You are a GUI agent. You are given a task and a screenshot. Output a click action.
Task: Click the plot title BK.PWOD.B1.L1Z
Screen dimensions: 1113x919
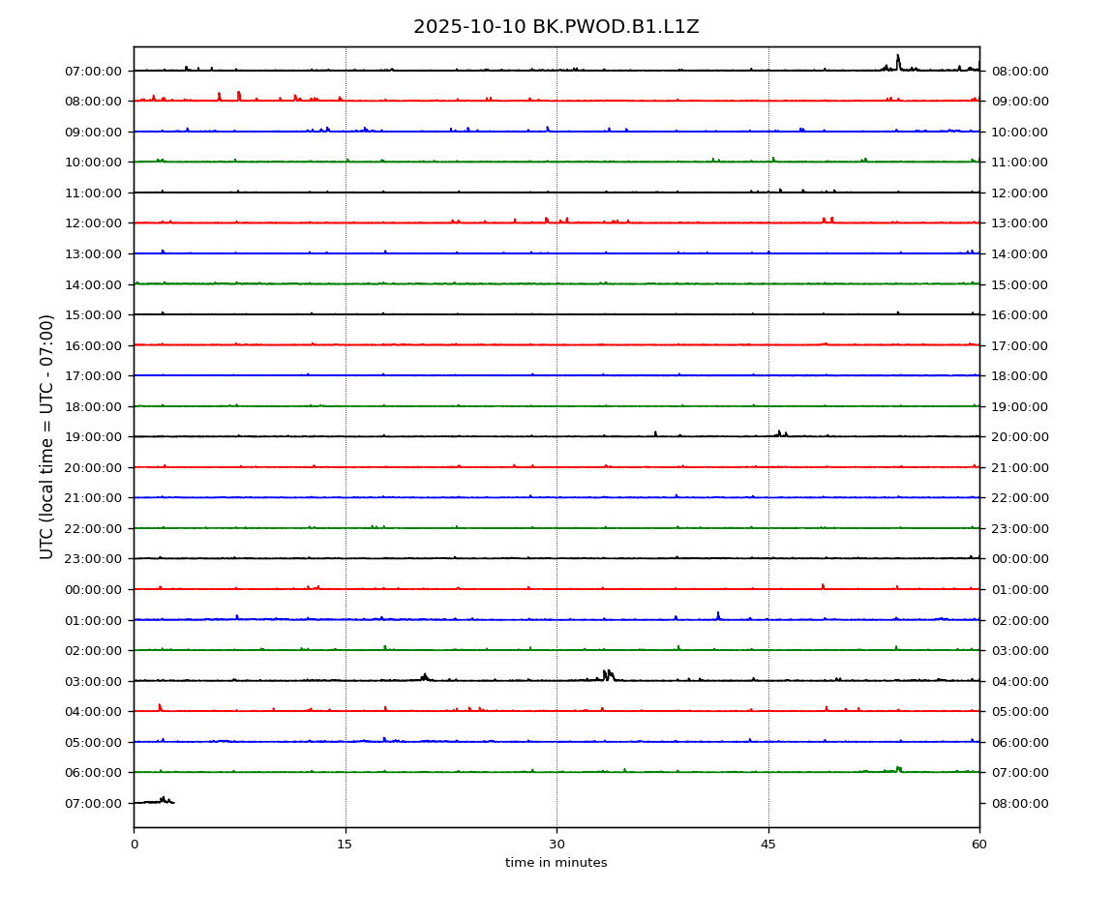[x=556, y=27]
